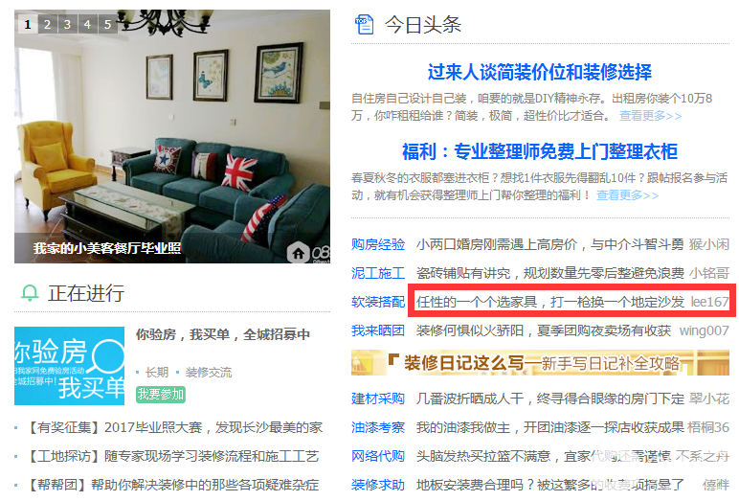This screenshot has width=739, height=501.
Task: Click the living room slideshow caption 我家的小美客餐厅毕业照
Action: [x=107, y=248]
